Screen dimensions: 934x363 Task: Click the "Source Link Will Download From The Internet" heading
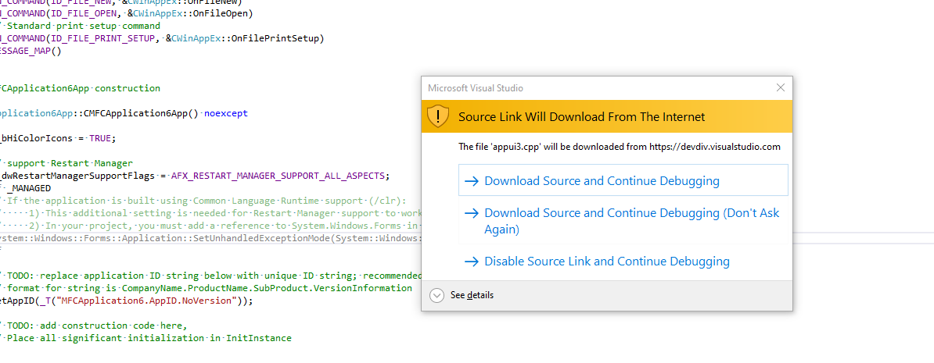581,117
